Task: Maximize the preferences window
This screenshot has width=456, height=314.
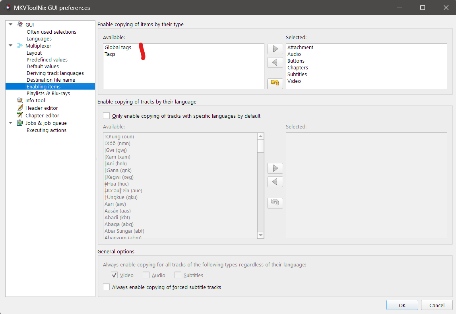Action: tap(423, 8)
